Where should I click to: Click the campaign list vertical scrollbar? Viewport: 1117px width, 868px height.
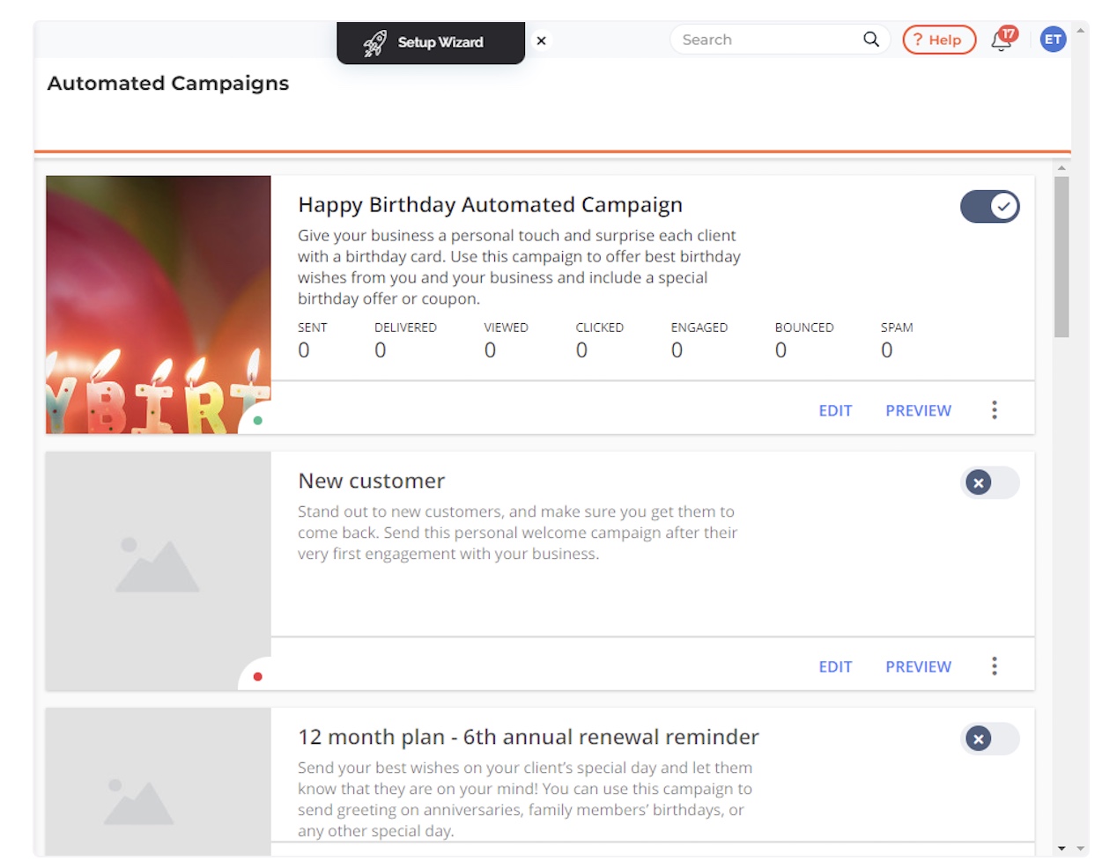point(1062,257)
